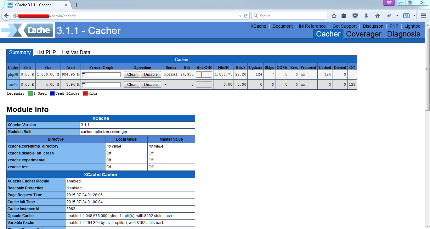
Task: Open the Lighttpd link
Action: coord(412,26)
